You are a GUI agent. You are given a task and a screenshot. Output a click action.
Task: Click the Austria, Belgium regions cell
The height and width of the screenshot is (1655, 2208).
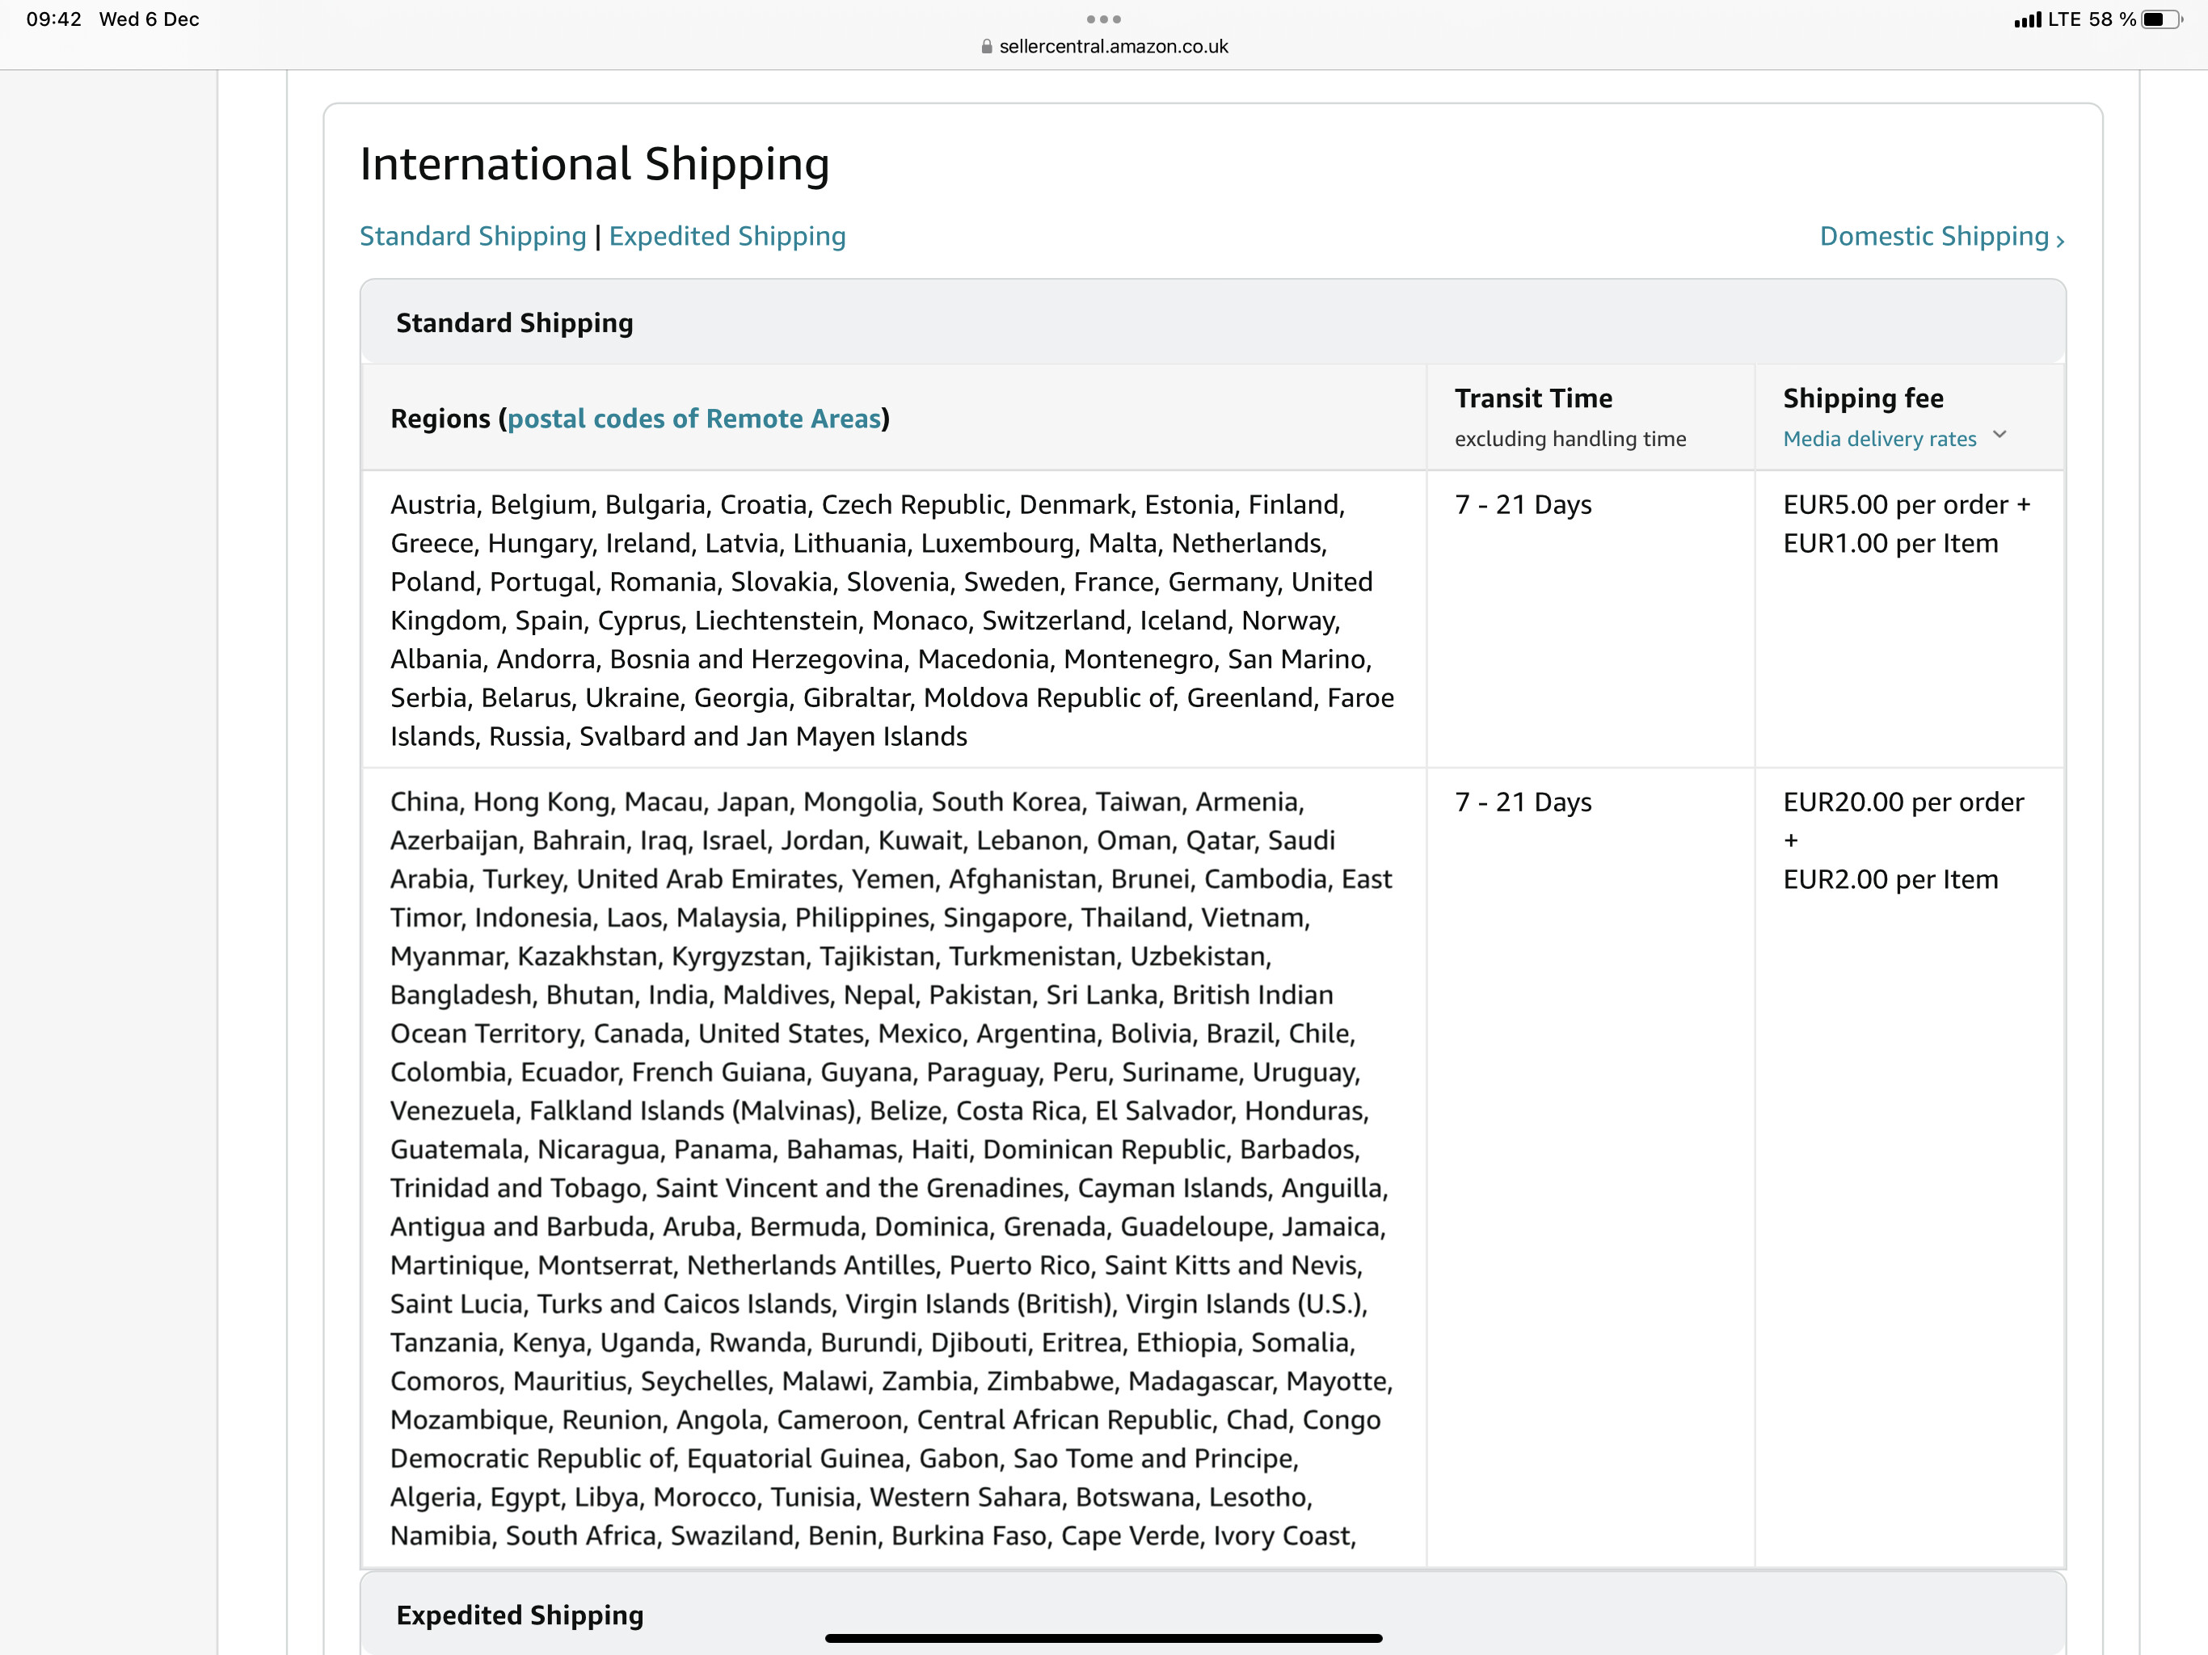892,620
